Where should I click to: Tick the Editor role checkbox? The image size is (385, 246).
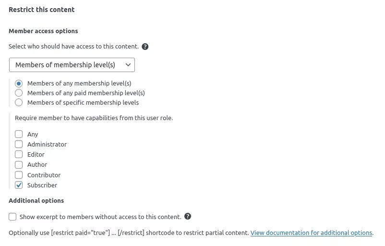[19, 154]
